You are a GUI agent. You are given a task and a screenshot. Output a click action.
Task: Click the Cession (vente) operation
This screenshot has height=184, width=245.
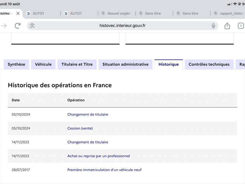(x=80, y=128)
